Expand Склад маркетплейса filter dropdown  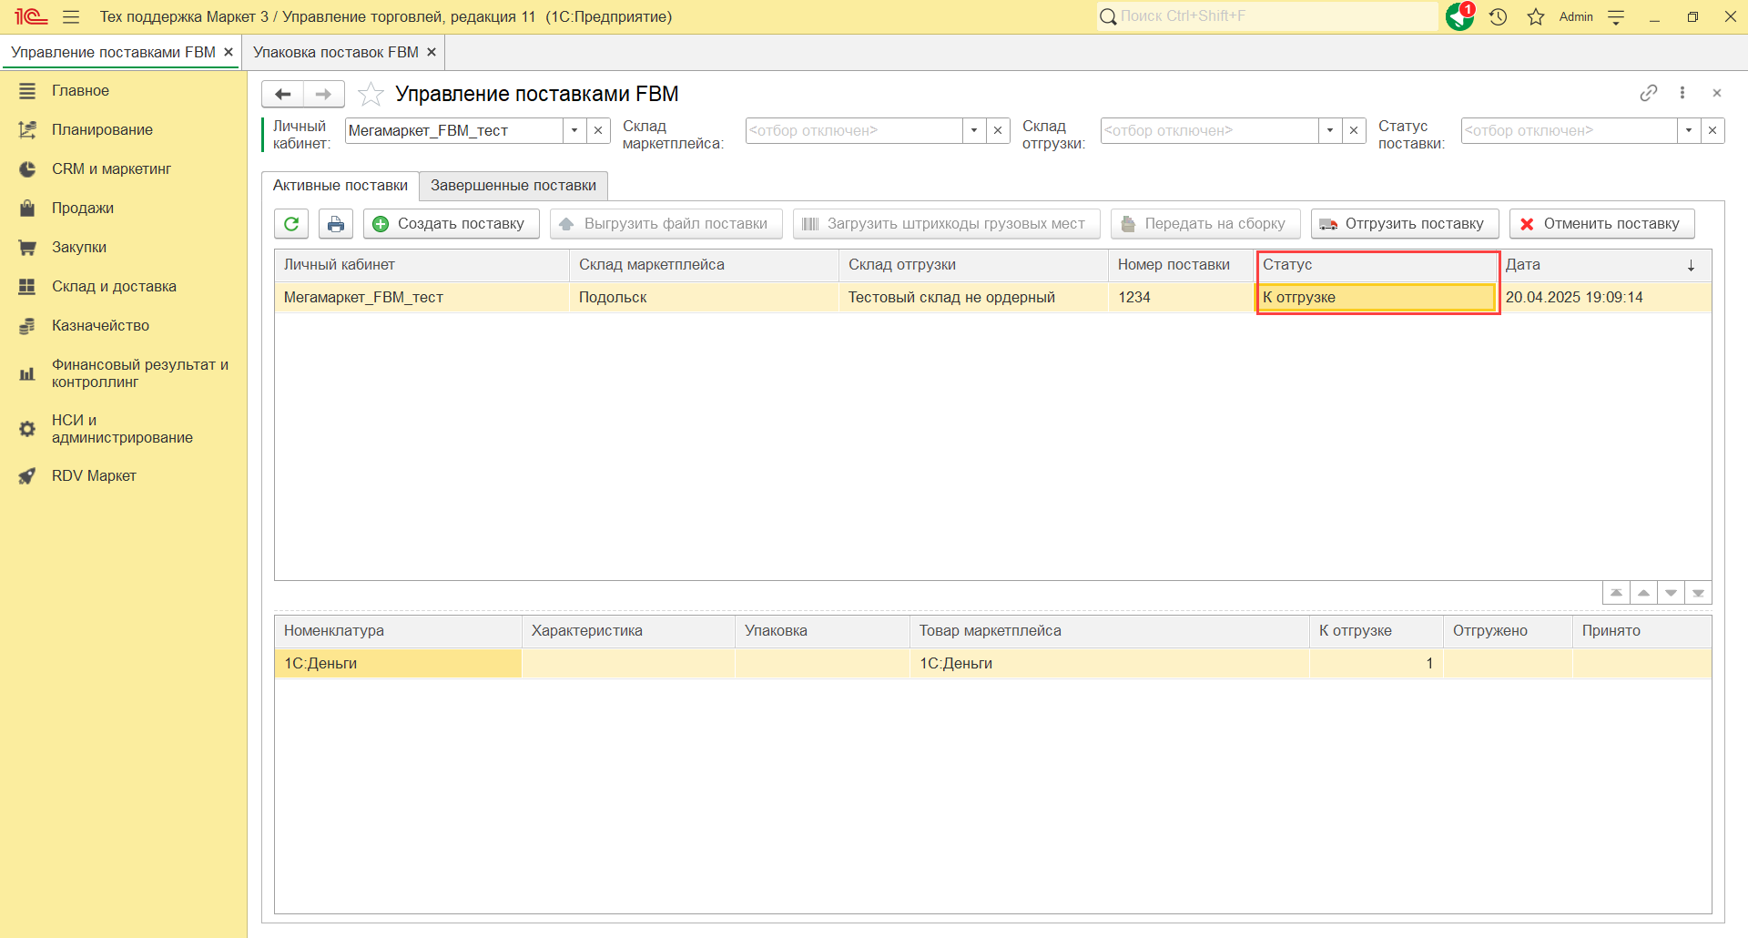tap(974, 131)
